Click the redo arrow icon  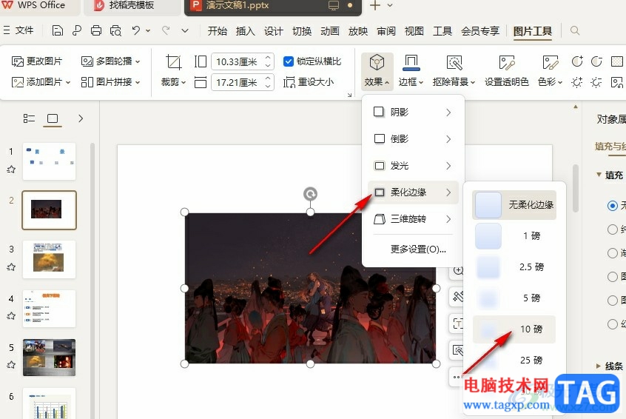[x=166, y=30]
